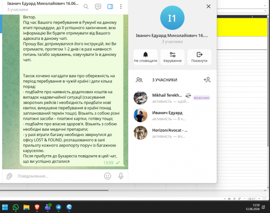
Task: Open File Explorer from the taskbar
Action: pos(26,207)
